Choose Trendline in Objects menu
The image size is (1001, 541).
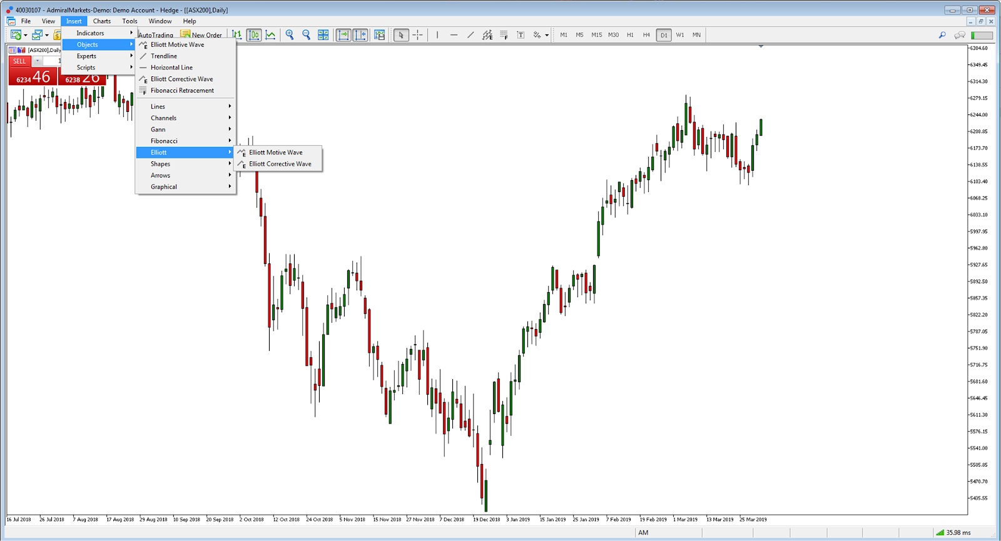tap(186, 56)
